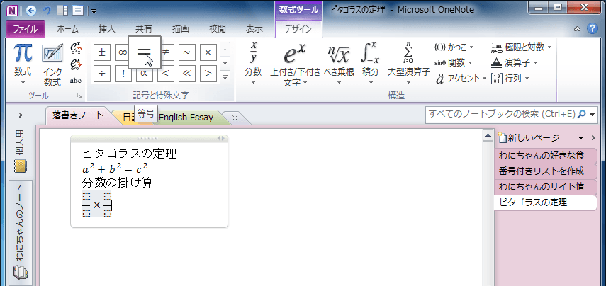This screenshot has width=606, height=286.
Task: Open the わにちゃんの好きな食 page
Action: [546, 156]
